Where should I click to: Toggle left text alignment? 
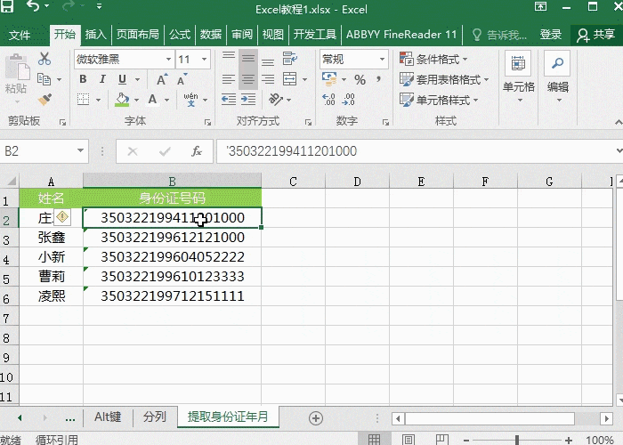click(x=229, y=79)
